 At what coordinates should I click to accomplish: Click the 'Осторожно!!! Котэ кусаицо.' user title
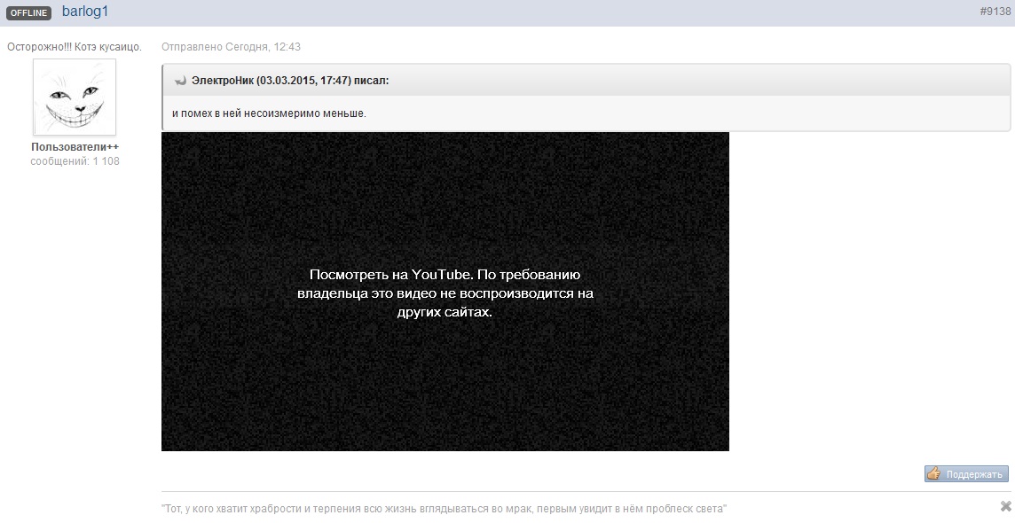pyautogui.click(x=75, y=47)
